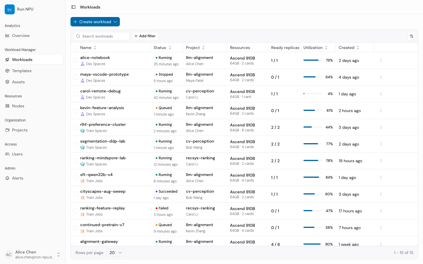Viewport: 423px width, 264px height.
Task: Sort table by Name column
Action: coord(88,48)
